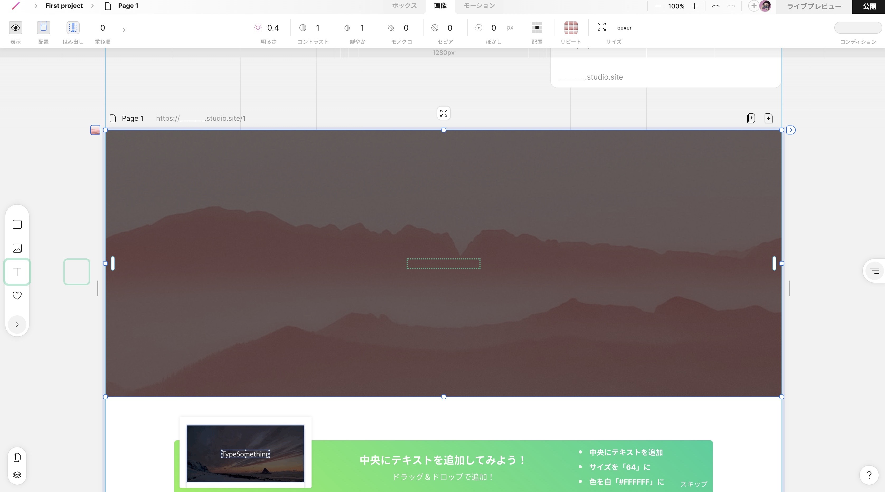Switch to the ボックス tab
The image size is (885, 492).
(404, 6)
